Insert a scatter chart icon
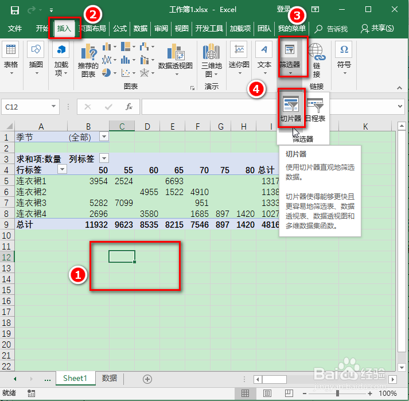This screenshot has height=401, width=409. [126, 73]
